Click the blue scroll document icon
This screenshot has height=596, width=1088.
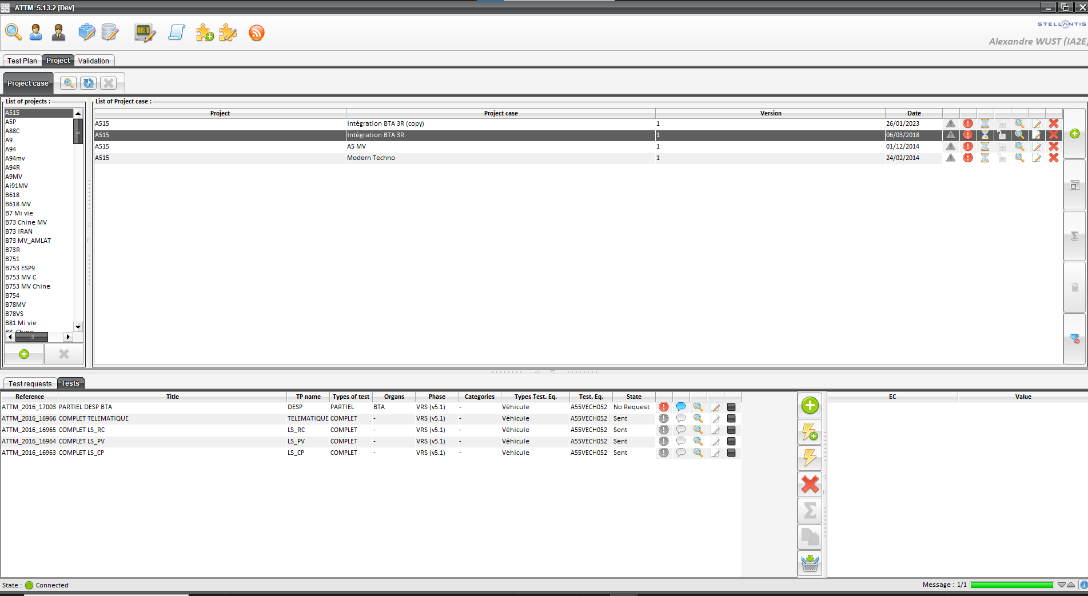click(x=177, y=33)
